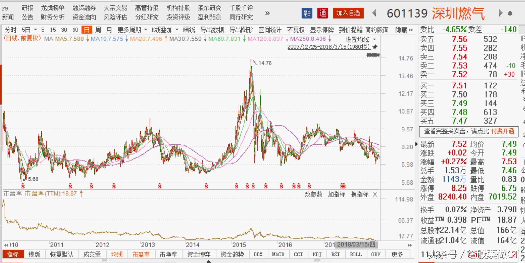Screen dimensions: 525x263
Task: Toggle 不复权 price adjustment
Action: tap(296, 30)
